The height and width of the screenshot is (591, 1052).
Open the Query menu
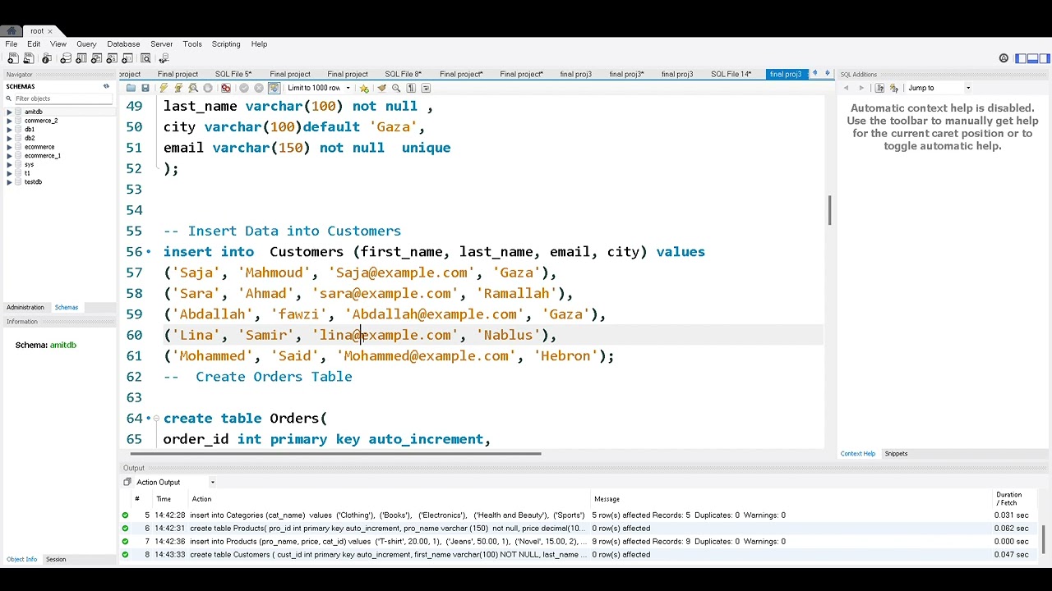pos(86,44)
